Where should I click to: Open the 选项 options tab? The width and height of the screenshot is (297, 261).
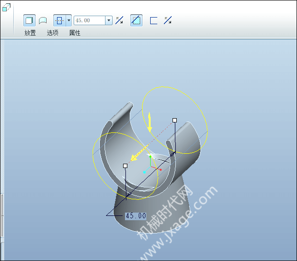click(x=52, y=33)
